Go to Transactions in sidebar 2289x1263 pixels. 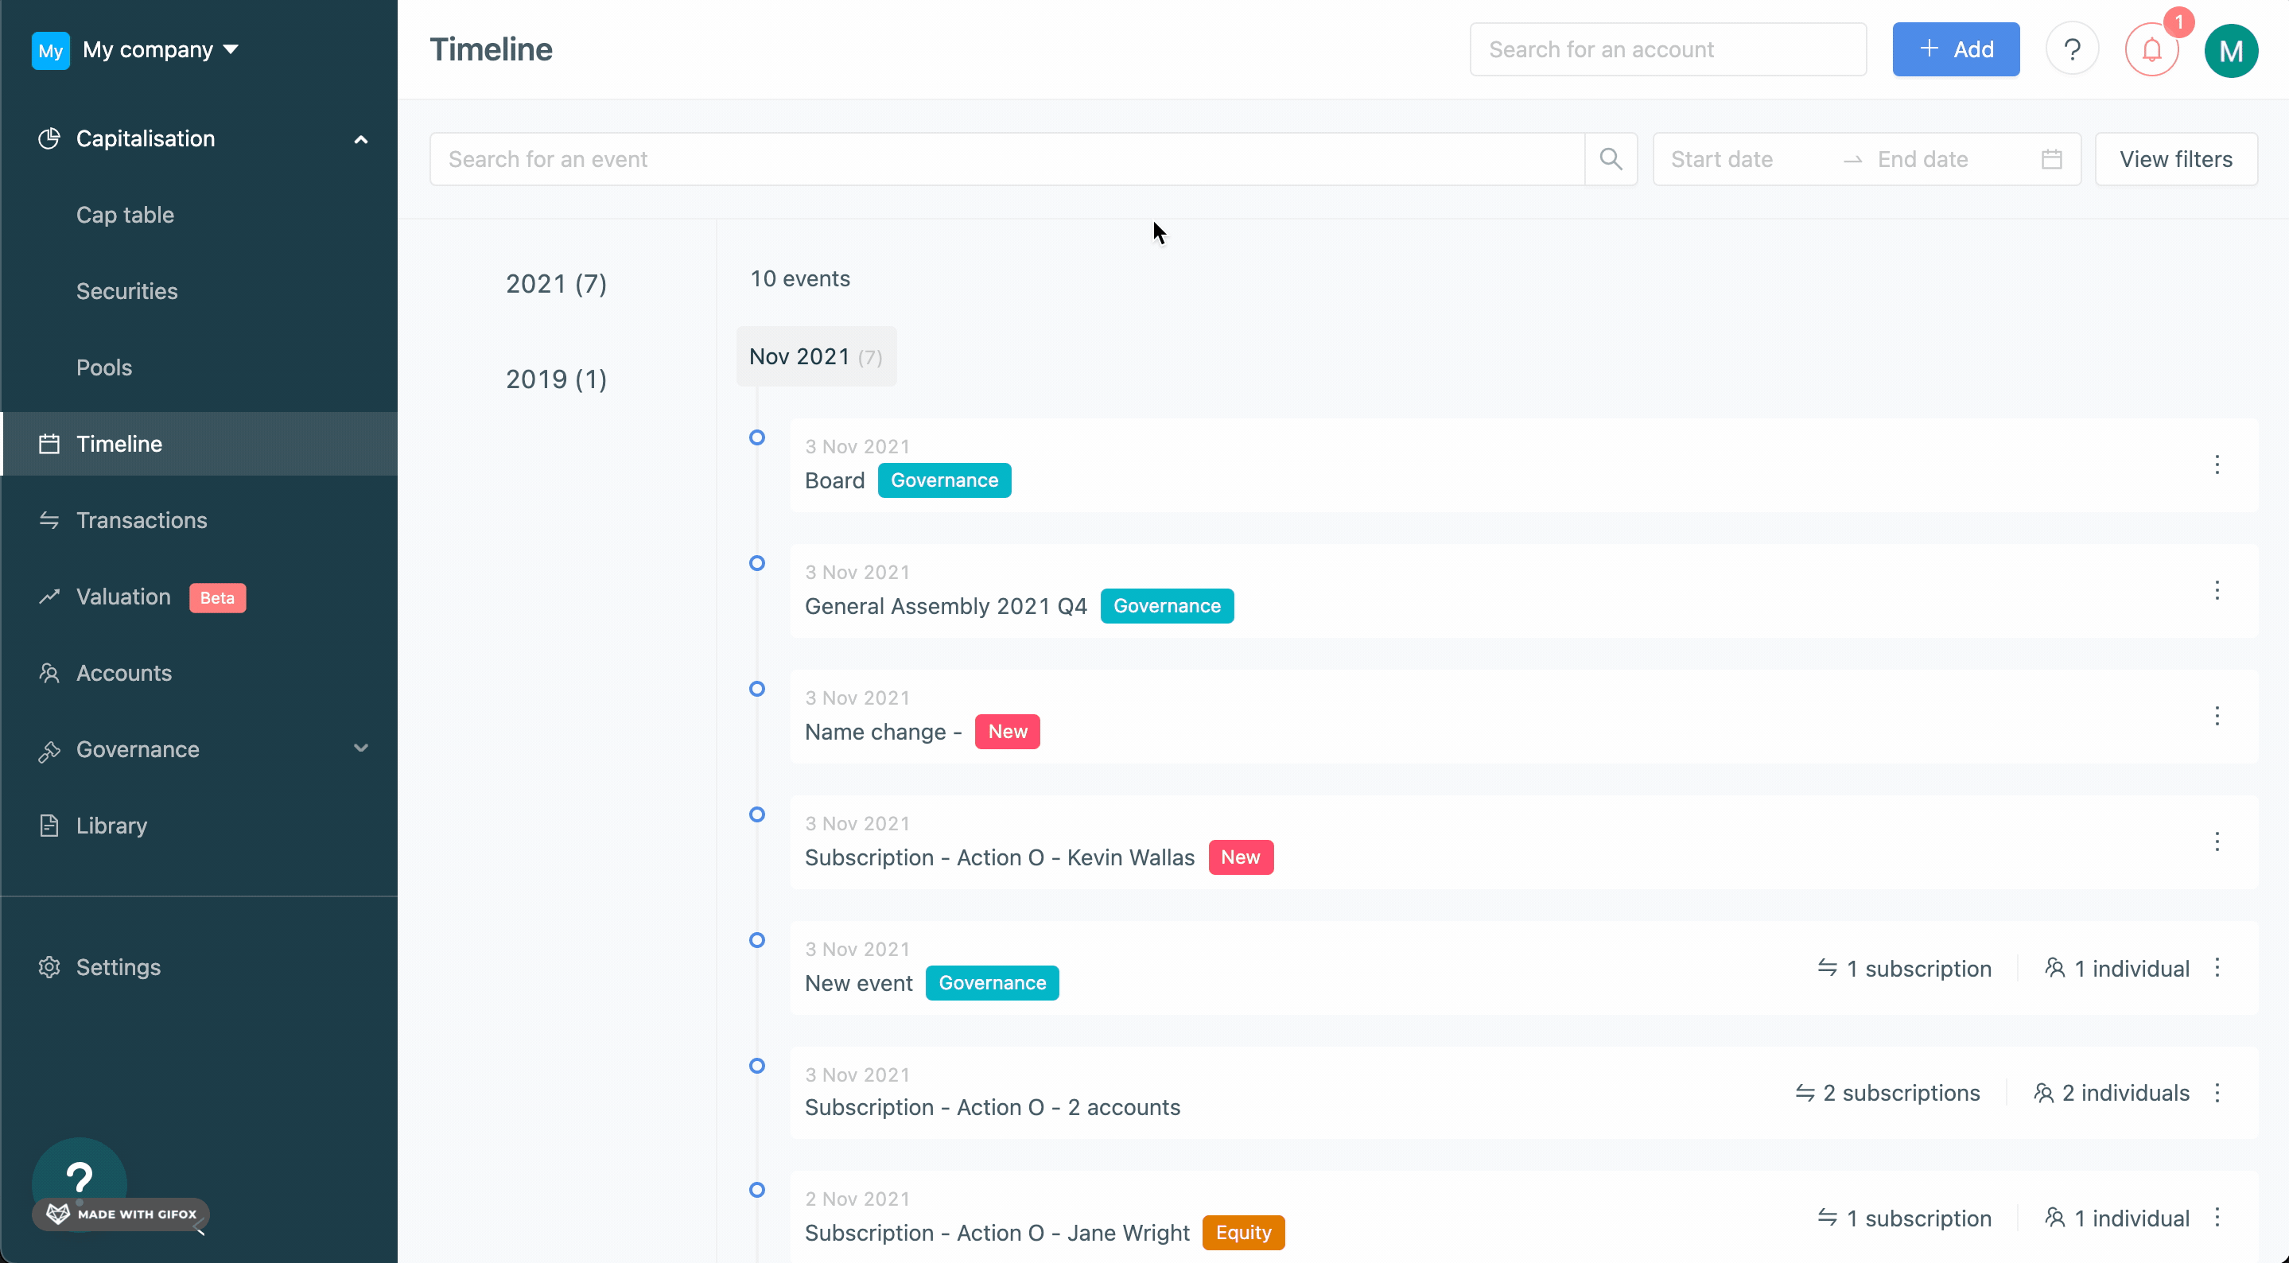[142, 520]
